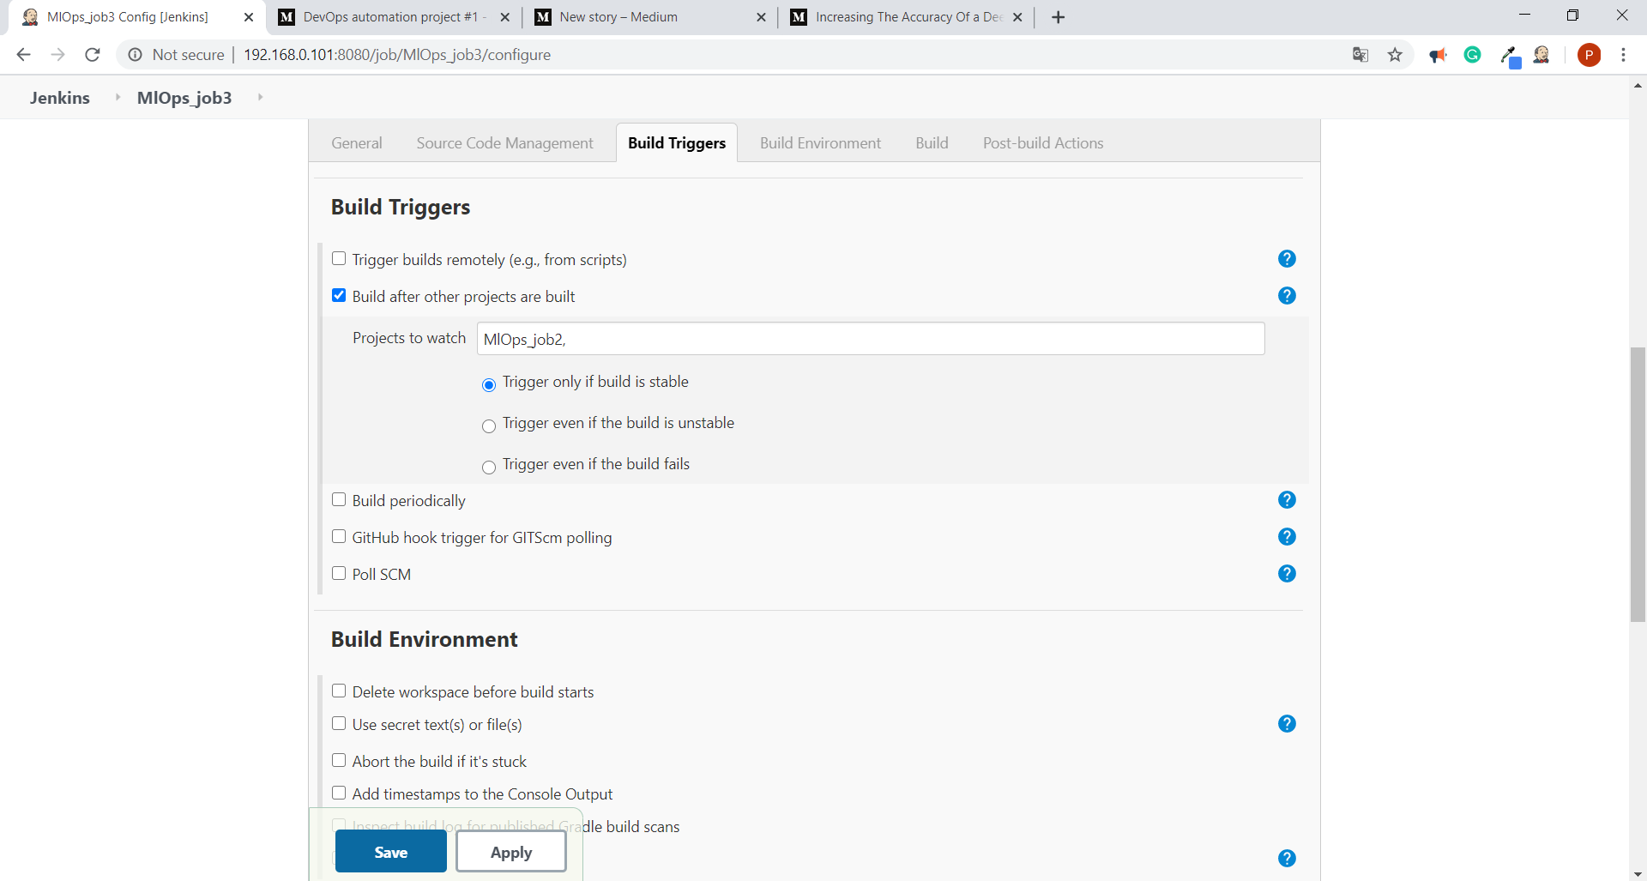Open the Chrome profile avatar P
The height and width of the screenshot is (881, 1647).
pos(1590,55)
